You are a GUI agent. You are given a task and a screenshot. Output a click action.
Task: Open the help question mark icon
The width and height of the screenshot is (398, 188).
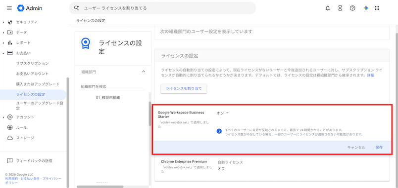352,8
